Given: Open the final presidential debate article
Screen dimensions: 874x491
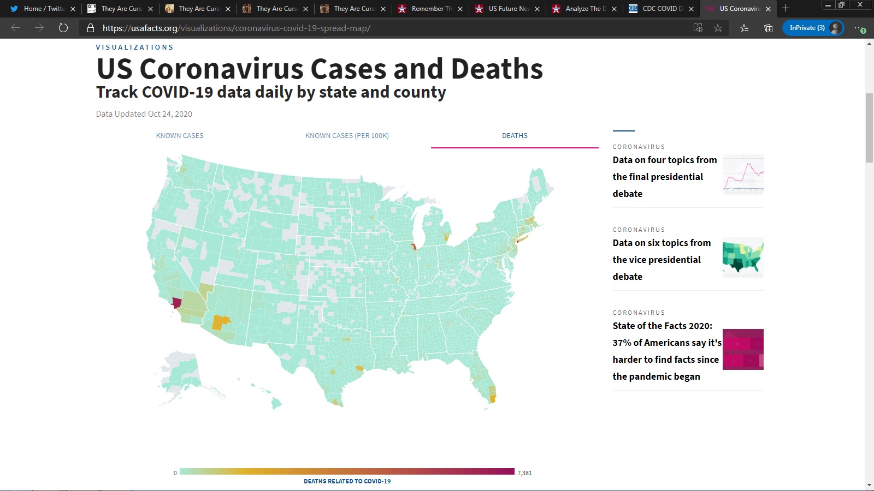Looking at the screenshot, I should (x=664, y=177).
